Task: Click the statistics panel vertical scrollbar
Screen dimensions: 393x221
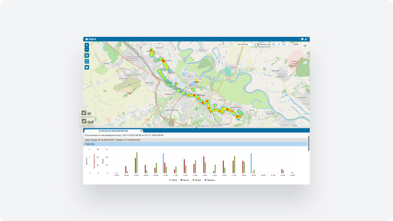Action: [x=309, y=143]
